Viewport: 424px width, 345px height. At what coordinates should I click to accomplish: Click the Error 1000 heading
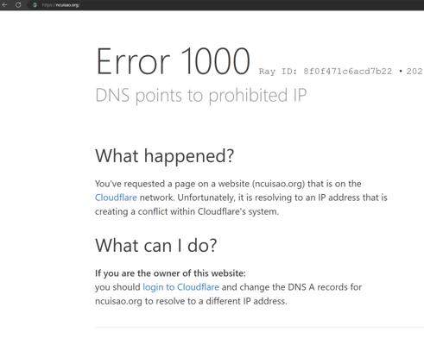point(173,62)
